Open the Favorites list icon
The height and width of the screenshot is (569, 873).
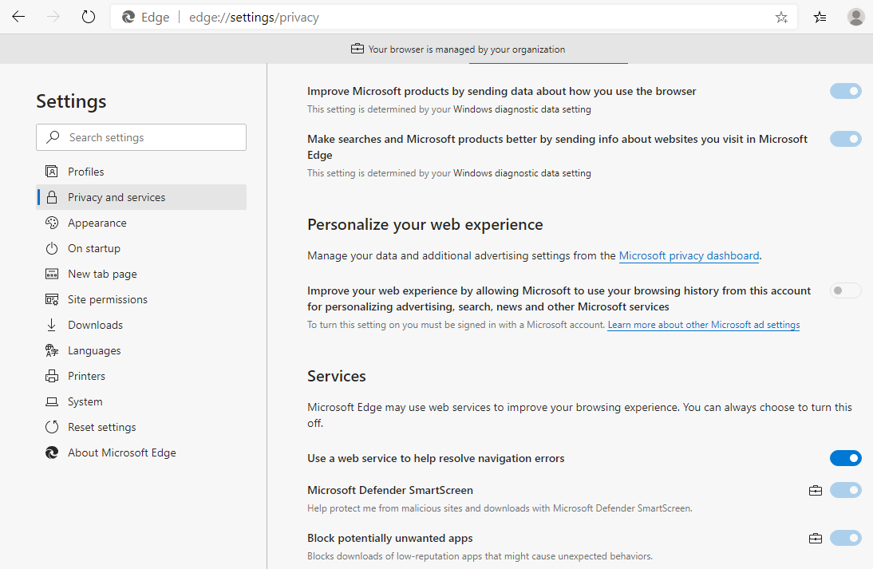pos(820,18)
